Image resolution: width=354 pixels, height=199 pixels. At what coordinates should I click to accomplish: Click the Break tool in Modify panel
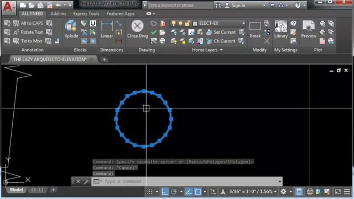[x=255, y=29]
